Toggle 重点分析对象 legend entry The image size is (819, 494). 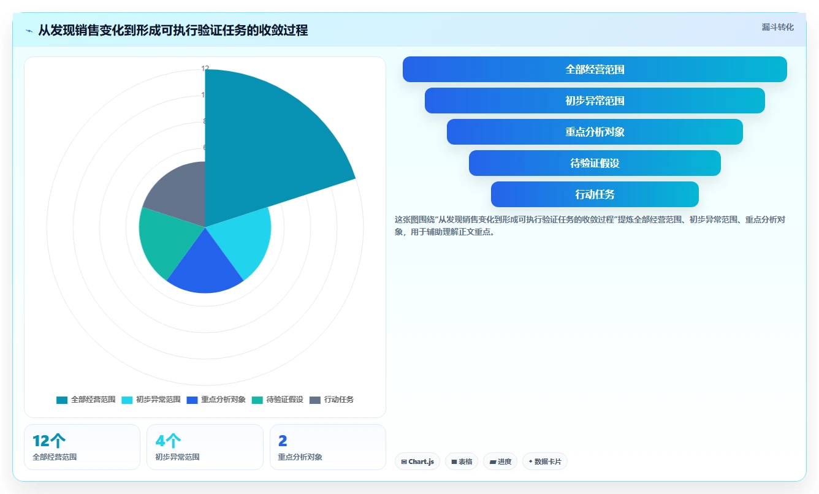[216, 400]
